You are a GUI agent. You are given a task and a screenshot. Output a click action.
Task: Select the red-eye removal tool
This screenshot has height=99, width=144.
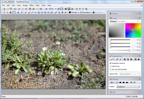click(x=66, y=12)
